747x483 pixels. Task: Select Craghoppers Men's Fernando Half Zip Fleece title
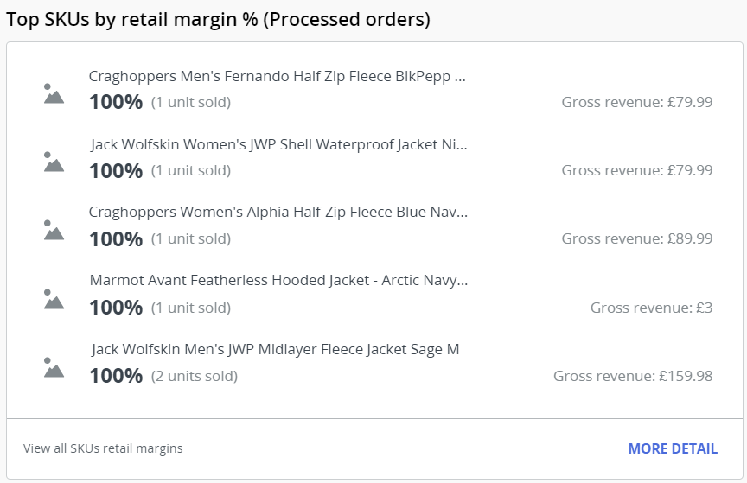pos(277,76)
